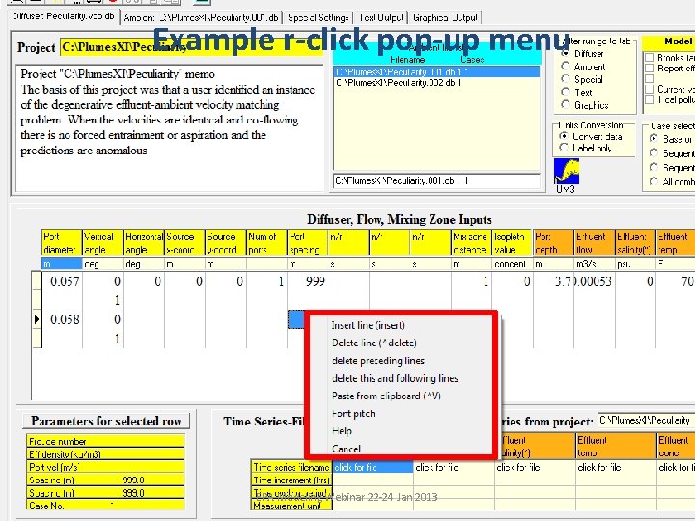The image size is (695, 521).
Task: Click into the project memo text box
Action: point(170,128)
